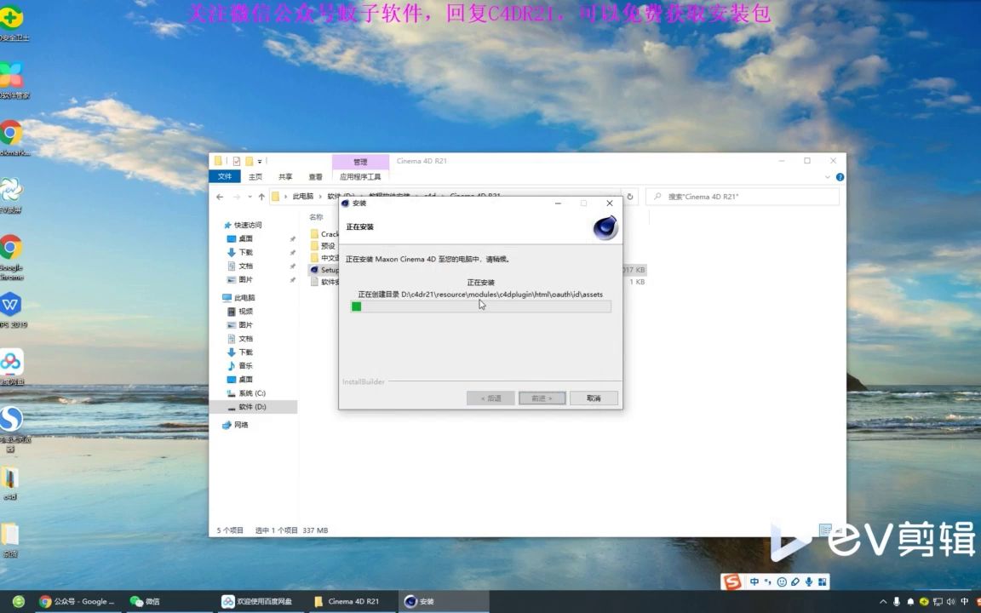Refresh the Explorer folder view
This screenshot has height=613, width=981.
coord(630,197)
